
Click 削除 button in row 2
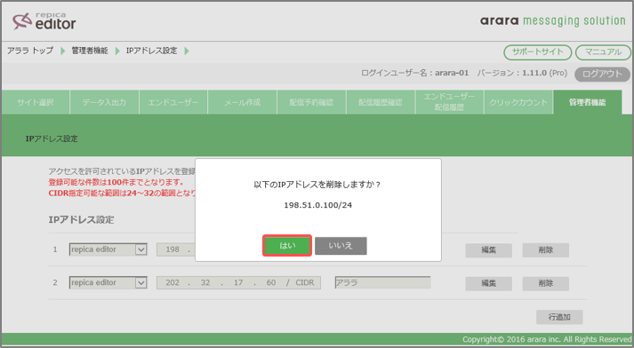(x=545, y=283)
